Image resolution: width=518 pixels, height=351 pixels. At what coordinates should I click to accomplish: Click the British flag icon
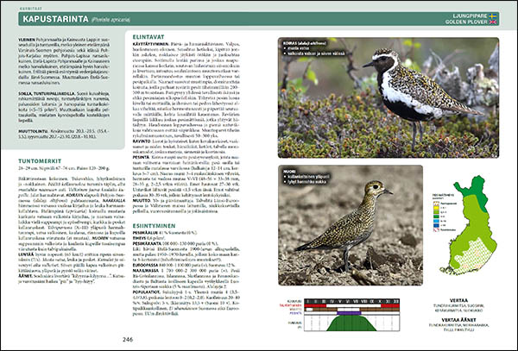(x=494, y=22)
